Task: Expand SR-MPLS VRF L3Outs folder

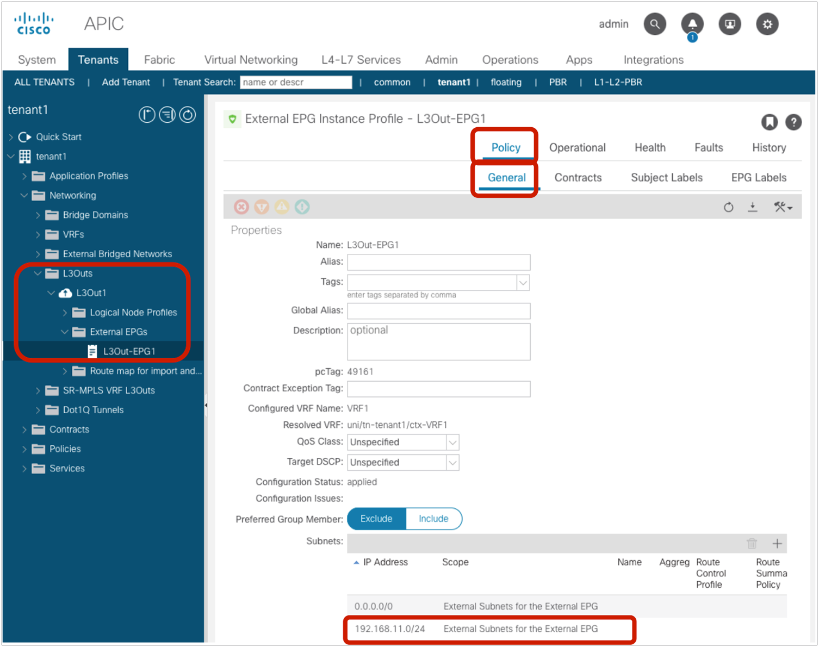Action: [x=38, y=390]
